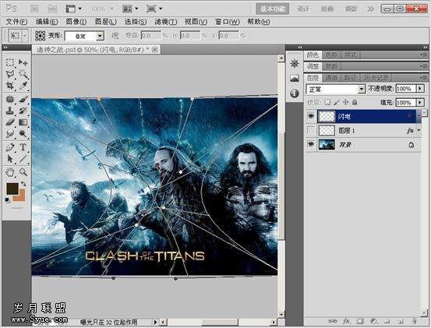Open the 编辑(E) menu
Viewport: 431px width, 328px height.
[47, 22]
